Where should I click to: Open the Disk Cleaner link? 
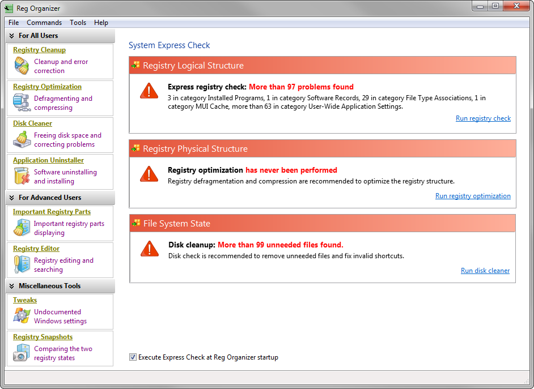tap(33, 123)
